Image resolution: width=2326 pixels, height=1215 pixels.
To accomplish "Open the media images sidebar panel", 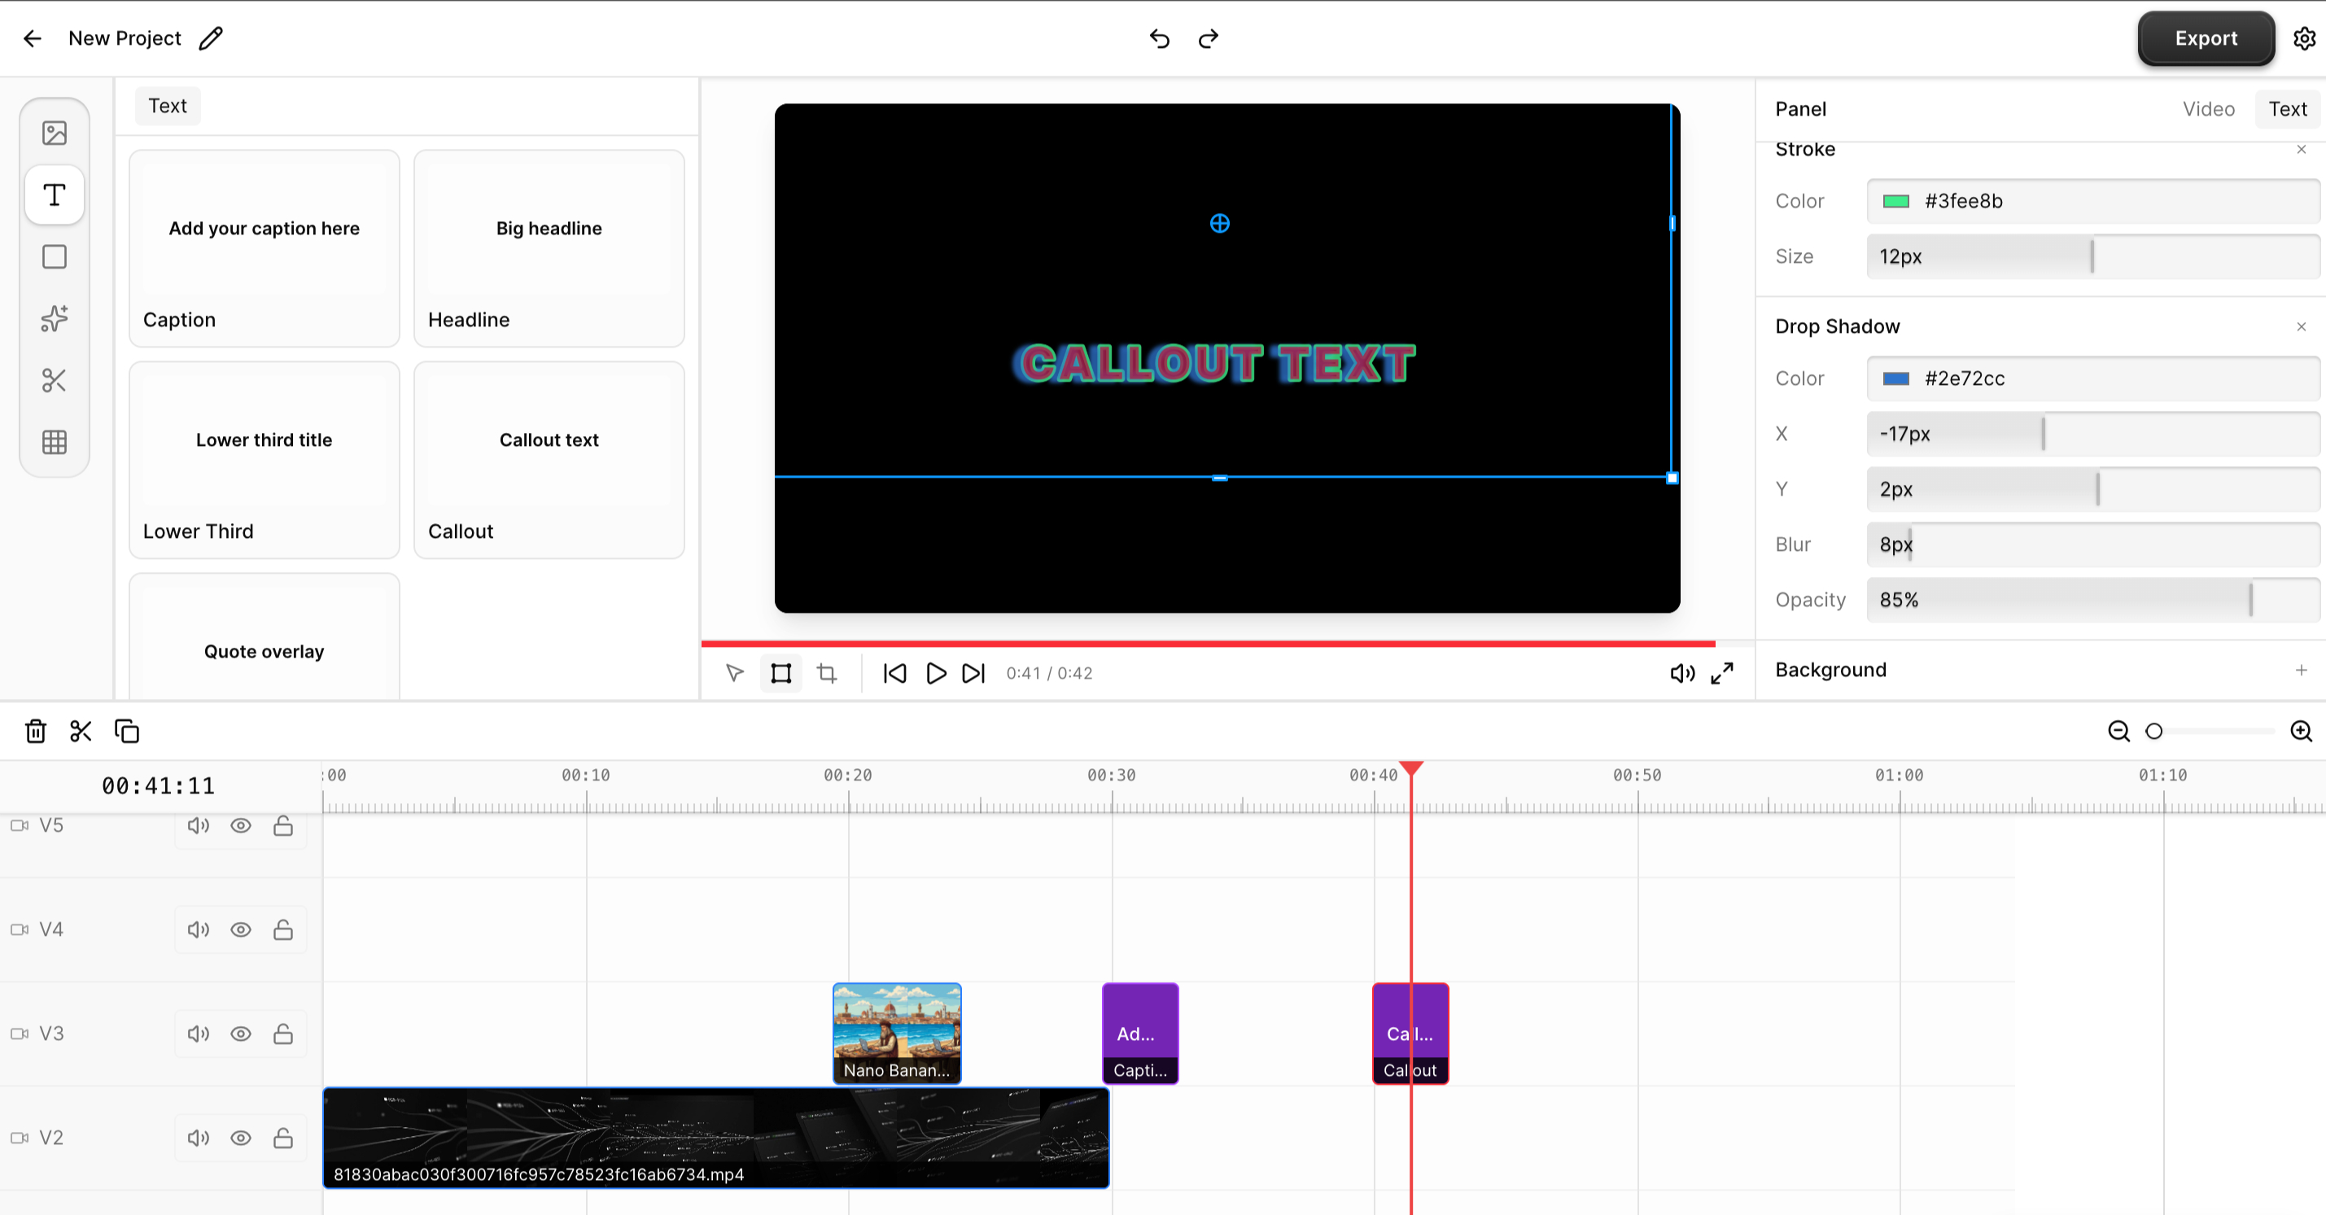I will tap(55, 133).
